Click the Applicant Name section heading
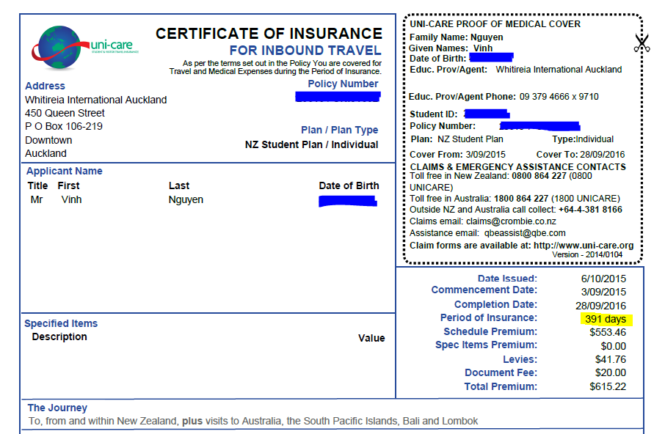Viewport: 665px width, 434px height. [65, 171]
